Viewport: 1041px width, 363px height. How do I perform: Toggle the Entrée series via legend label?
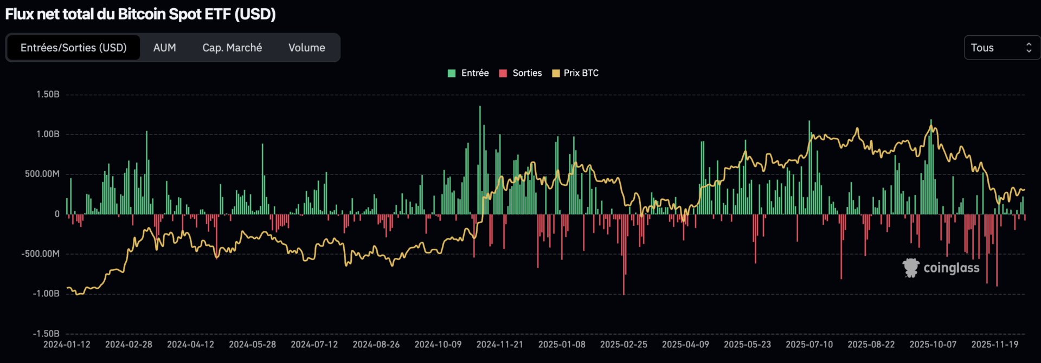click(x=475, y=73)
